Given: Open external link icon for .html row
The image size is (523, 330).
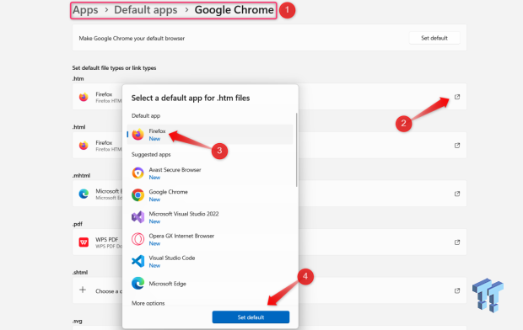Looking at the screenshot, I should point(457,145).
